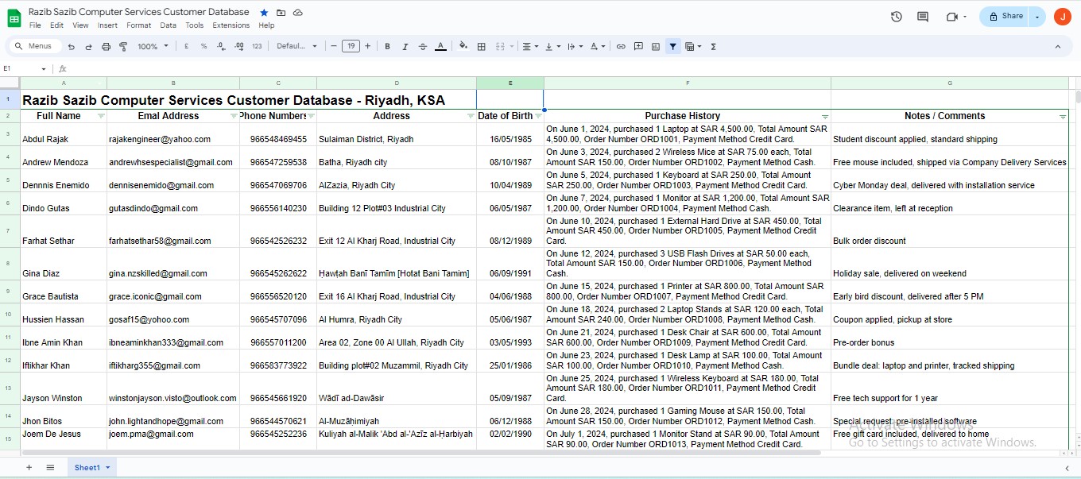Open version history clock icon
The image size is (1081, 479).
click(x=897, y=16)
